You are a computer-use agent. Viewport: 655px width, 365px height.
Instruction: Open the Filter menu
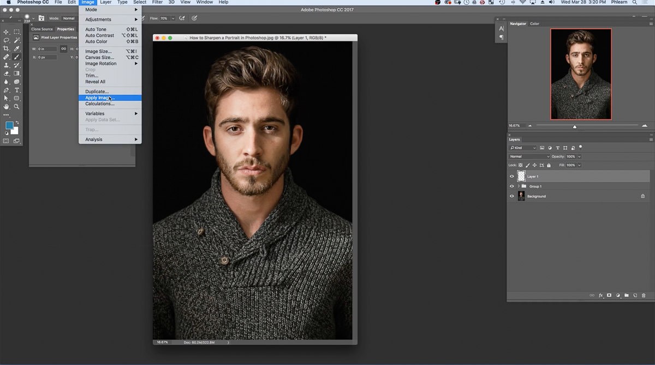click(x=157, y=2)
